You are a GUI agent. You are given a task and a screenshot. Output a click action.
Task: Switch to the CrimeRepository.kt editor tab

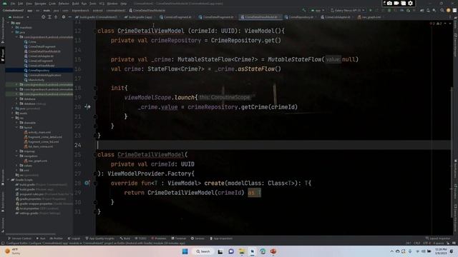coord(301,17)
